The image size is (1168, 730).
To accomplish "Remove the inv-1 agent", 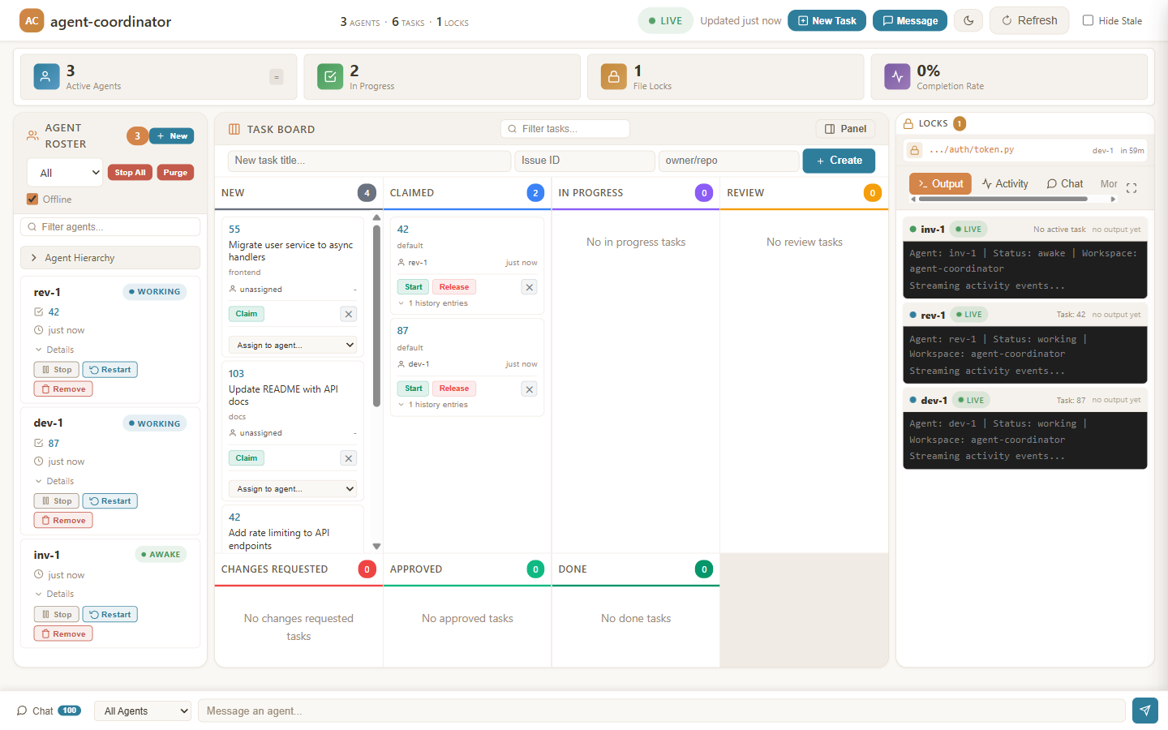I will click(63, 634).
